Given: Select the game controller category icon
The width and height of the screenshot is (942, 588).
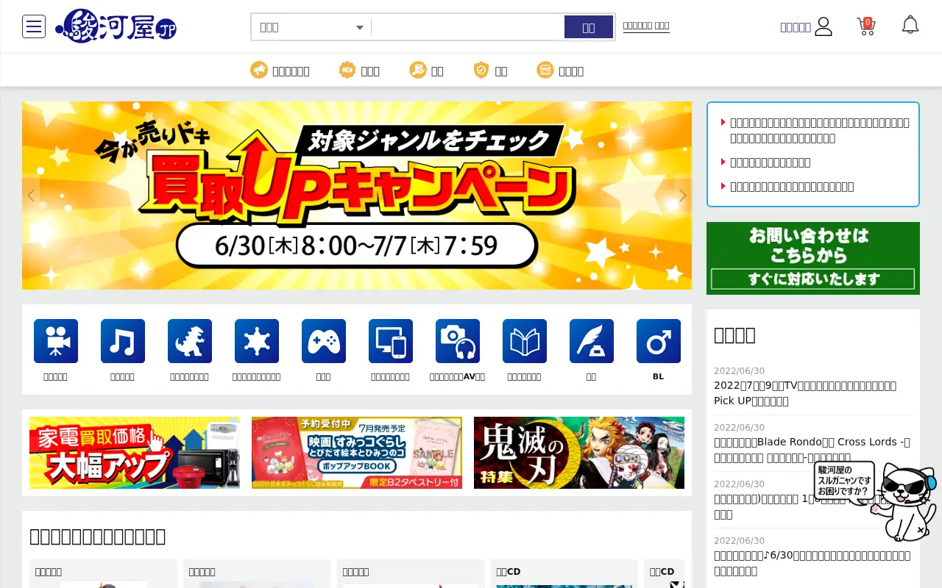Looking at the screenshot, I should point(324,341).
